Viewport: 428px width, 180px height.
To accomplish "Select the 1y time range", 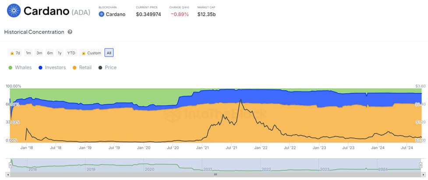I will coord(60,53).
